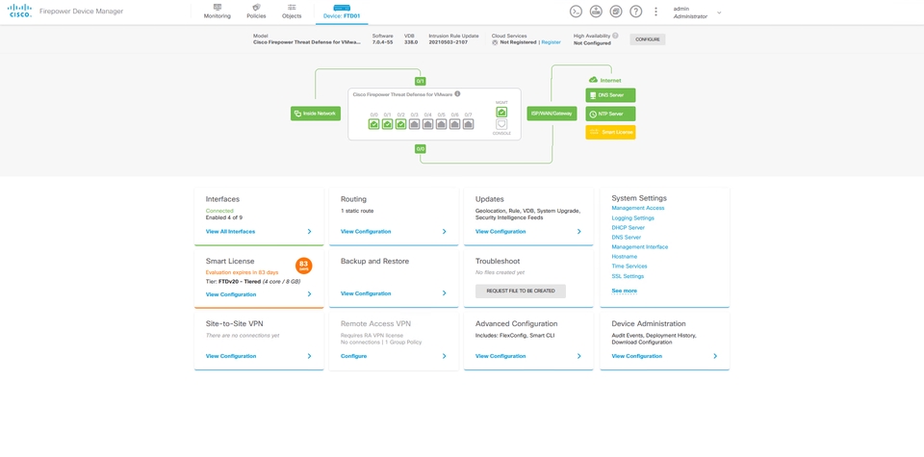
Task: Click the DNS Server diagram button
Action: coord(610,95)
